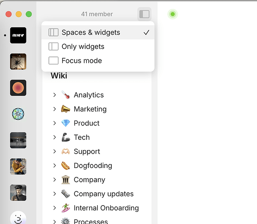Viewport: 257px width, 224px height.
Task: Expand the Marketing tree item
Action: click(55, 109)
